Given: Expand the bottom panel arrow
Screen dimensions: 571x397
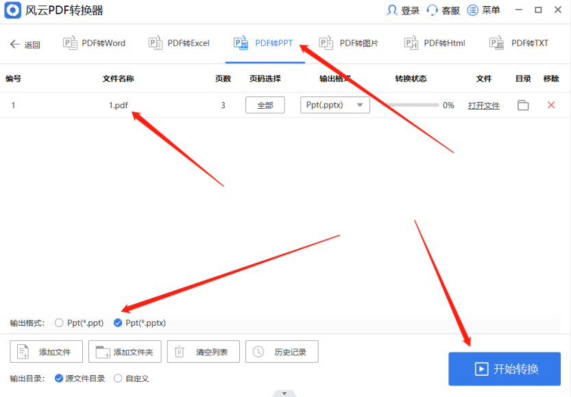Looking at the screenshot, I should click(284, 394).
